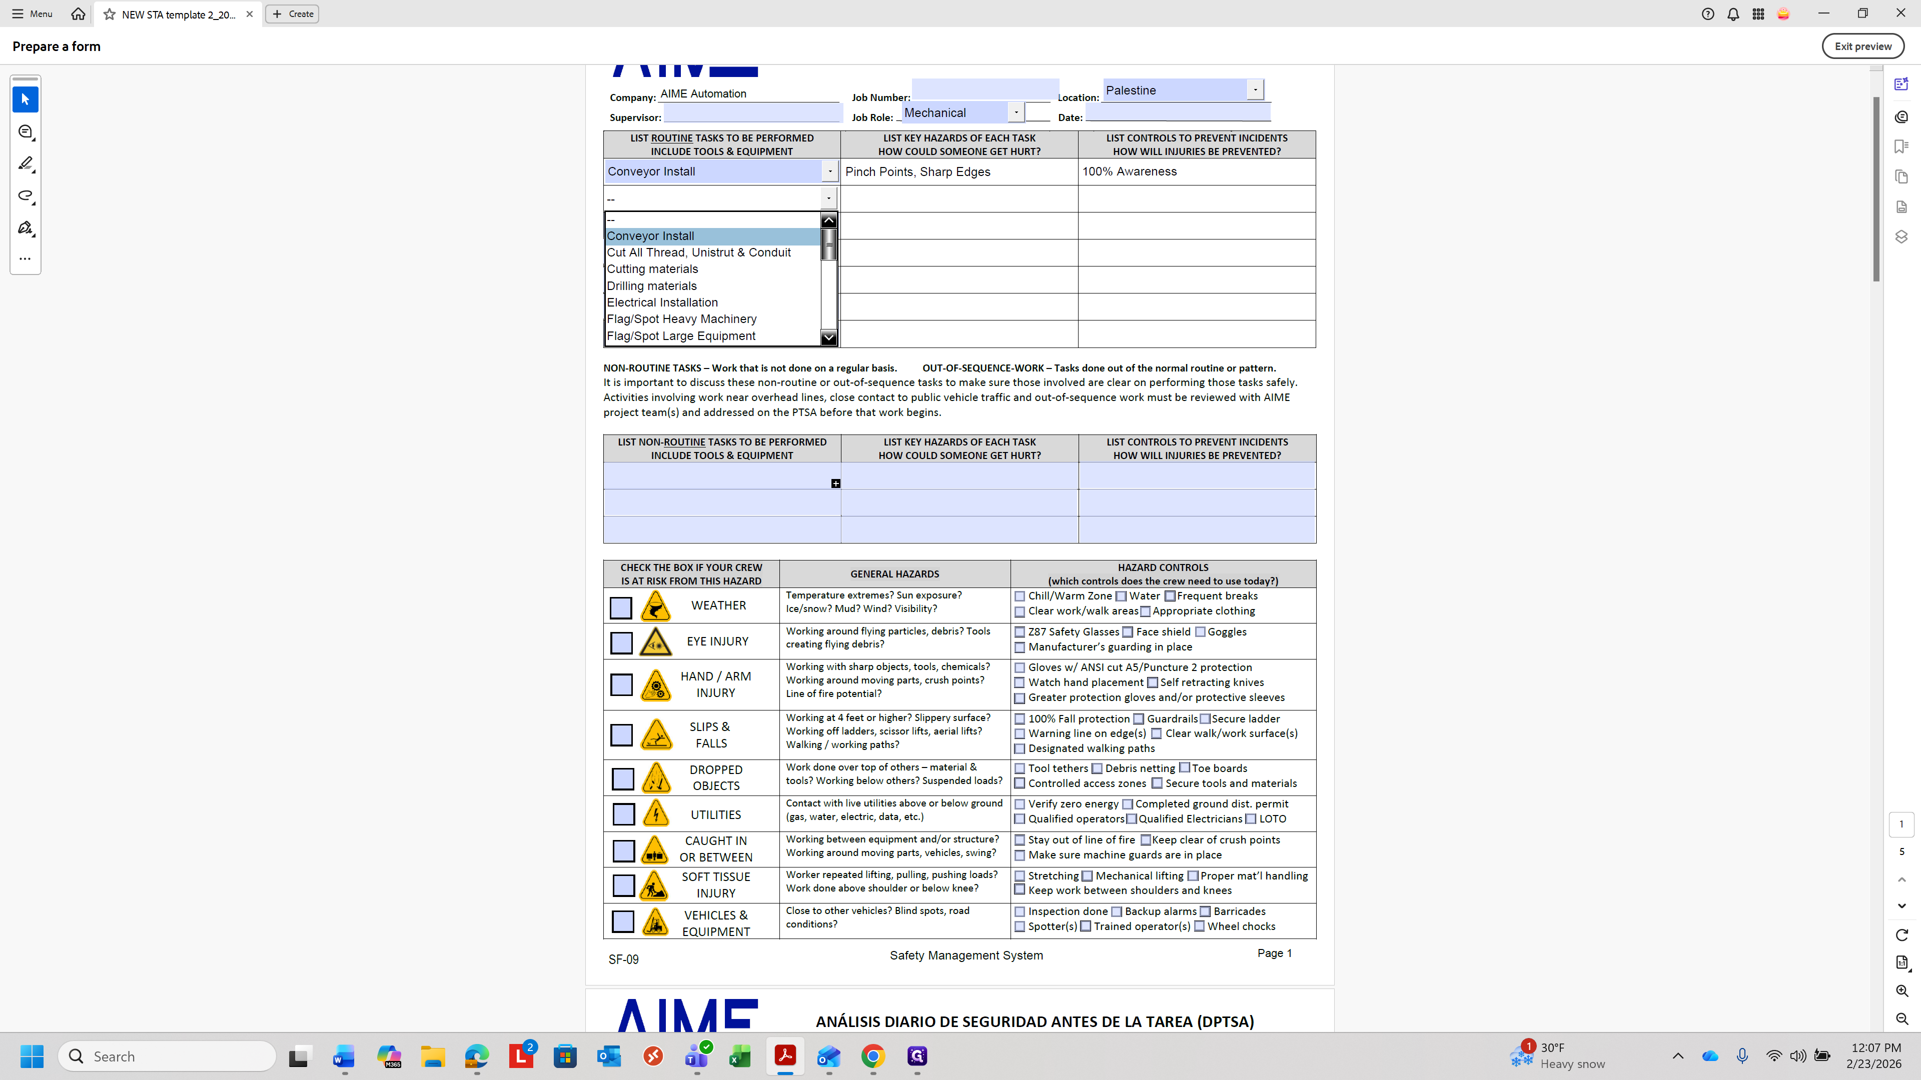The width and height of the screenshot is (1921, 1080).
Task: Expand the Location dropdown showing Palestine
Action: tap(1255, 89)
